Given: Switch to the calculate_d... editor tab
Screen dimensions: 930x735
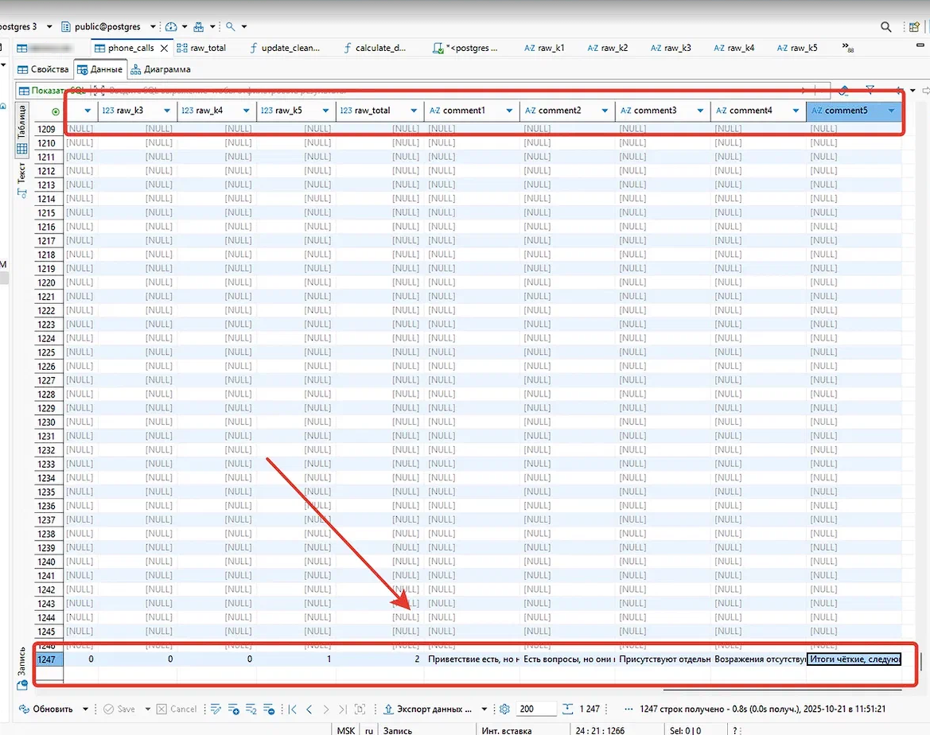Looking at the screenshot, I should pos(374,48).
